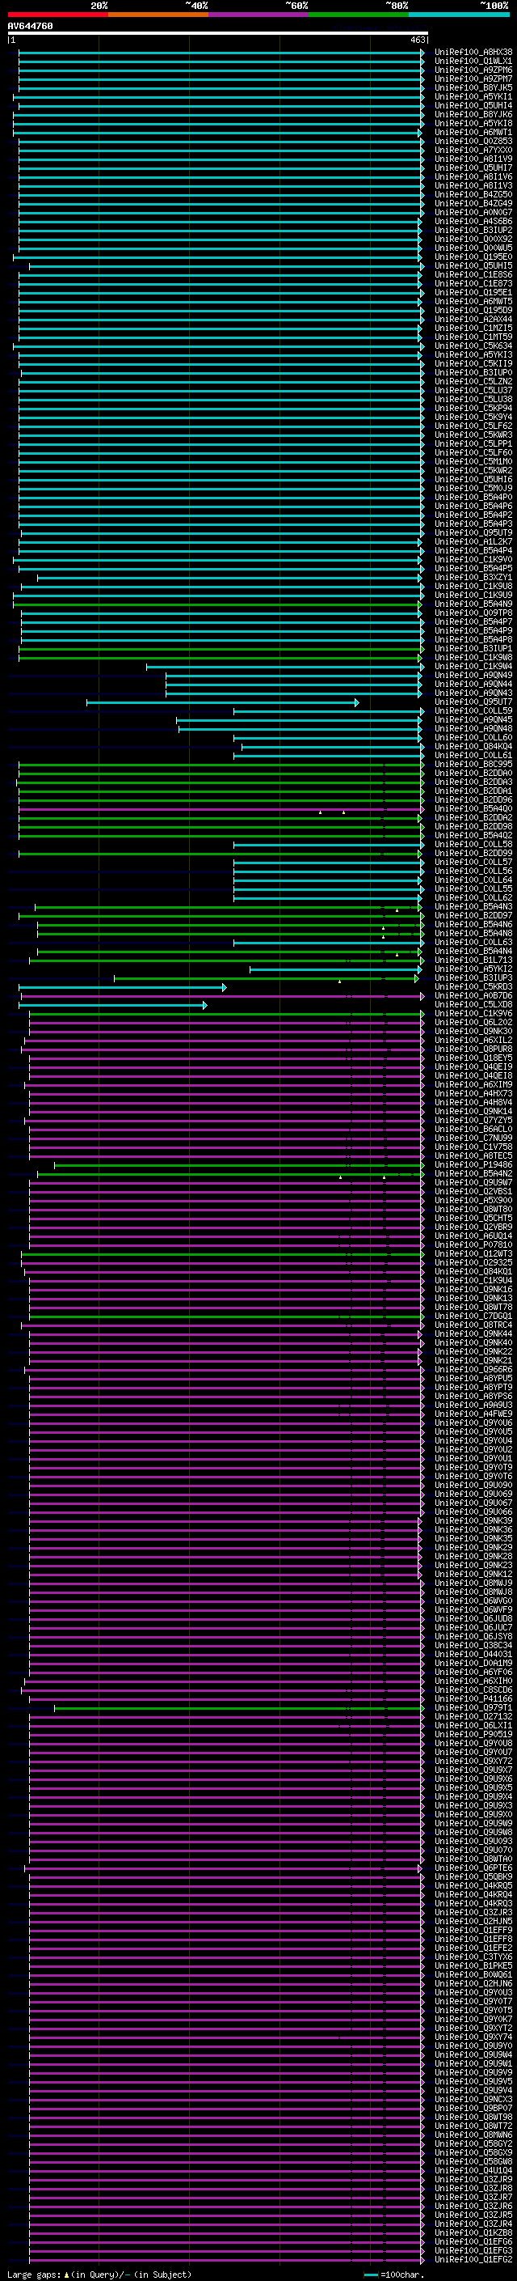This screenshot has width=517, height=2281.
Task: Select the UniRef100_A2AX44 label
Action: click(x=473, y=320)
